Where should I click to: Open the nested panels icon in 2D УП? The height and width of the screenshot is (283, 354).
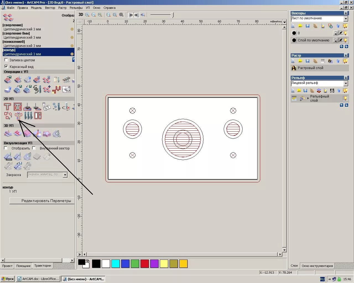(x=38, y=116)
